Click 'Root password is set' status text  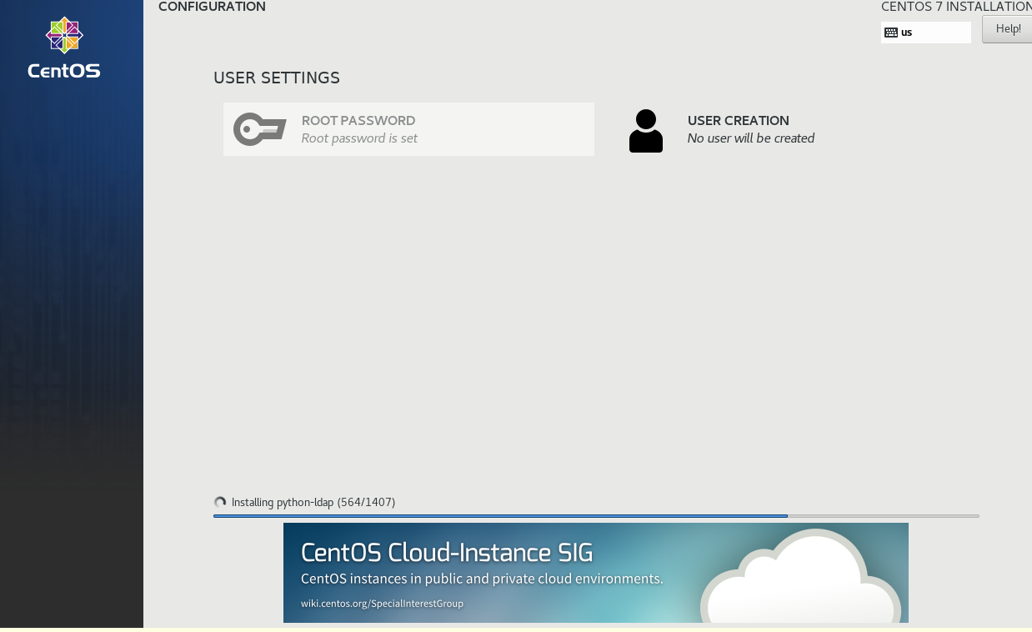(x=359, y=138)
